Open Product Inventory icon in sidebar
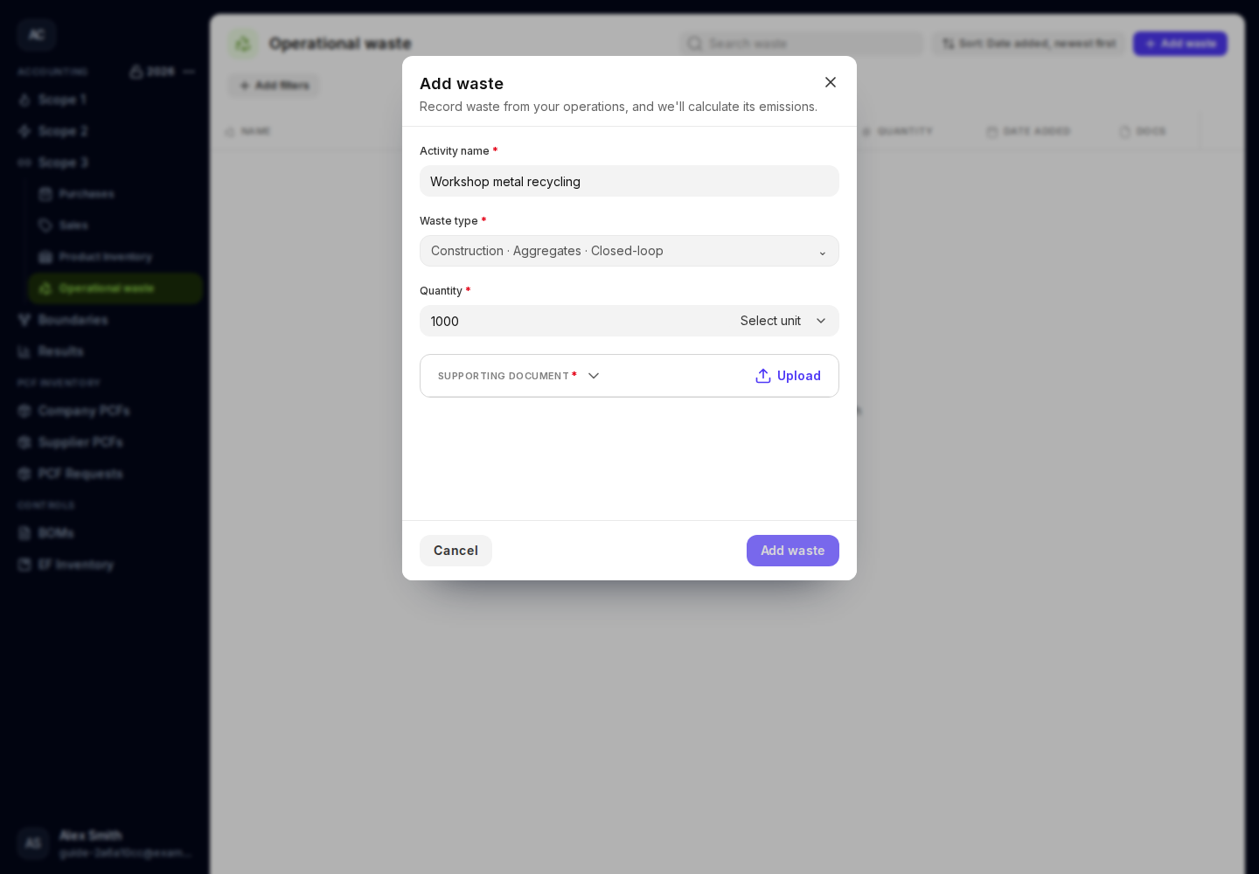The image size is (1259, 874). (45, 257)
